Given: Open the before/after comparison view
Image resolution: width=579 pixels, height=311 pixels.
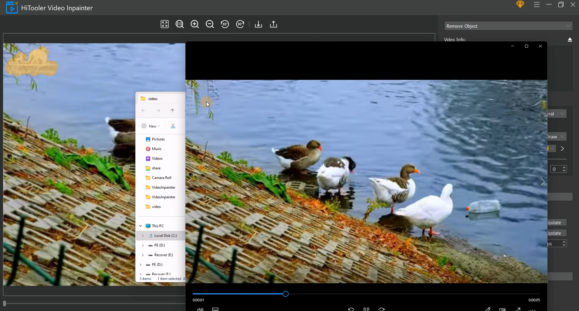Looking at the screenshot, I should click(180, 24).
